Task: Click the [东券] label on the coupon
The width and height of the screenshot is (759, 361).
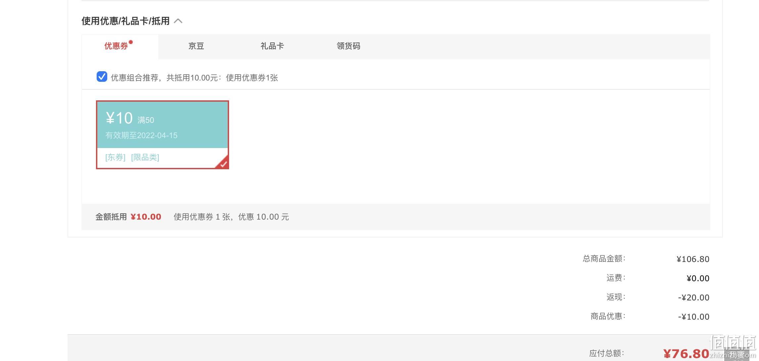Action: click(x=115, y=157)
